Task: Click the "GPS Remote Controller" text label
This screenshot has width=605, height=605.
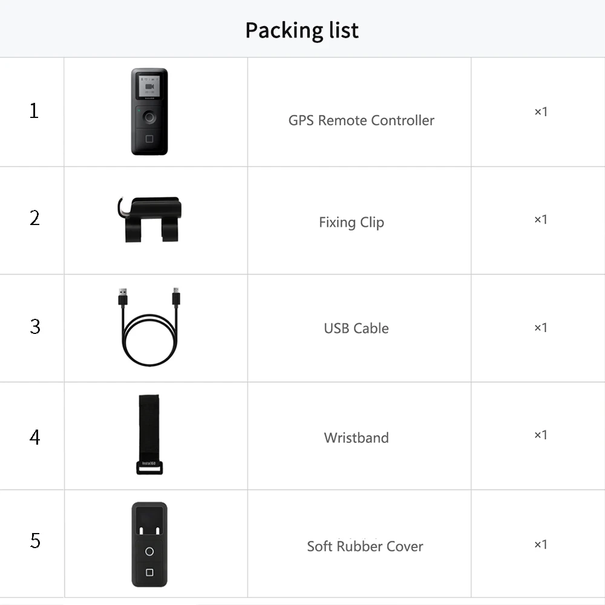Action: 361,120
